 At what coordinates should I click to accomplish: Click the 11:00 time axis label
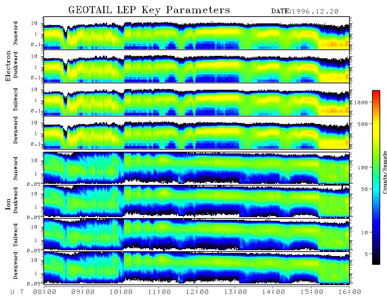(x=159, y=292)
